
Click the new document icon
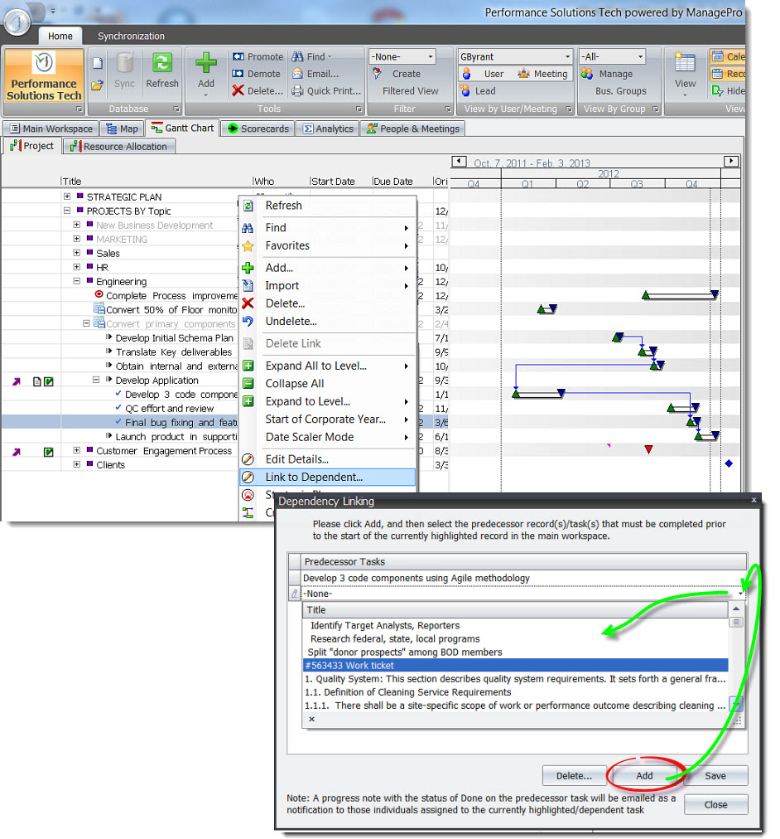(x=97, y=63)
